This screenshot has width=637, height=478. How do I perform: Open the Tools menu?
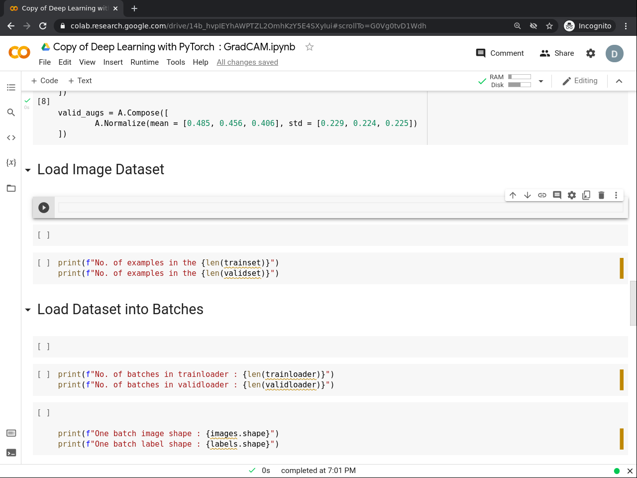(176, 62)
